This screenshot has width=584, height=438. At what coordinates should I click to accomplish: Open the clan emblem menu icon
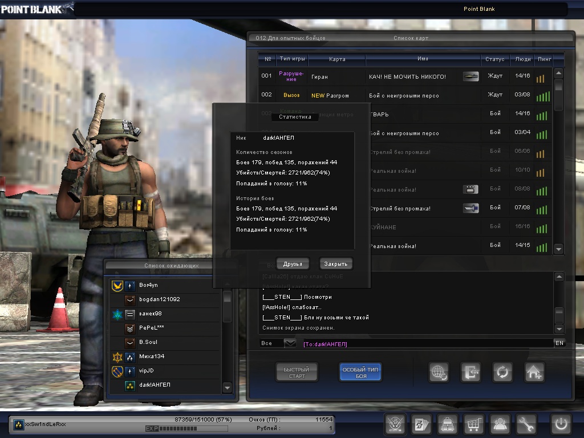pyautogui.click(x=395, y=424)
